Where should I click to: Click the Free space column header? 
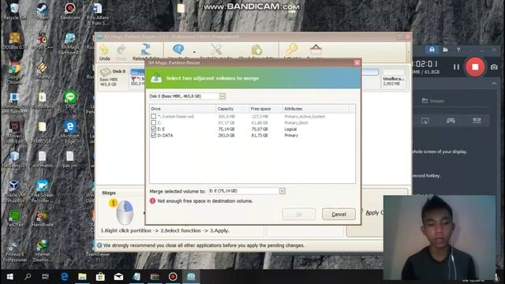click(266, 109)
